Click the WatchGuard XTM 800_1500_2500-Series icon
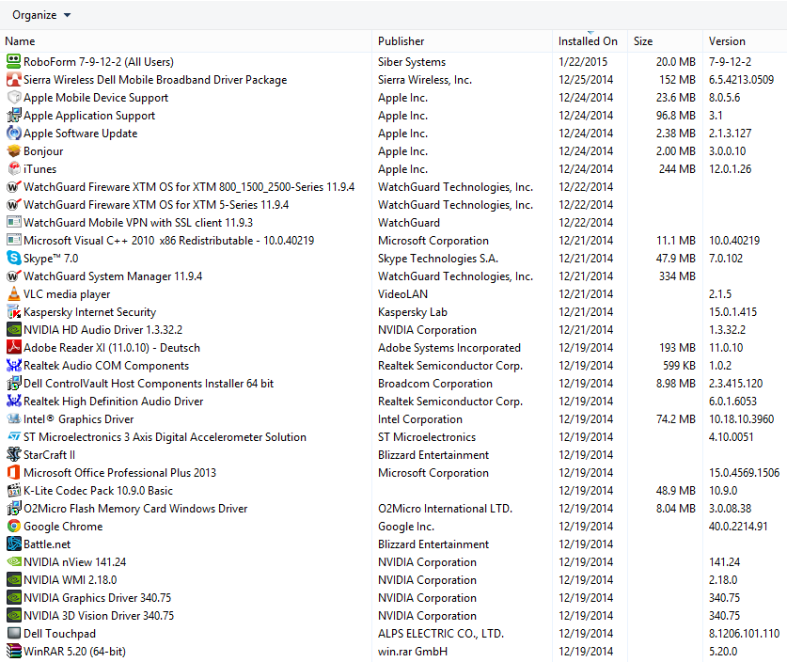The width and height of the screenshot is (787, 662). (x=13, y=187)
